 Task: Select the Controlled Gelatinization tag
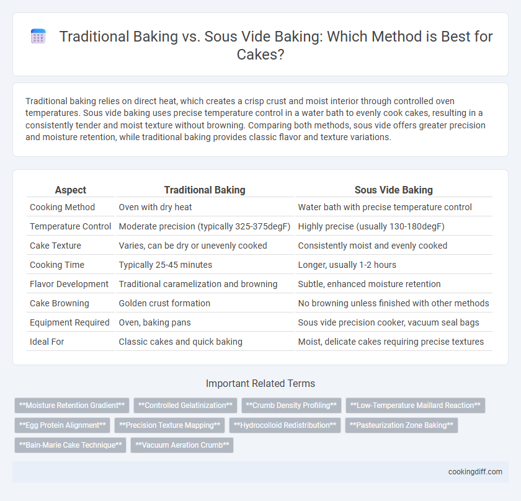point(185,406)
